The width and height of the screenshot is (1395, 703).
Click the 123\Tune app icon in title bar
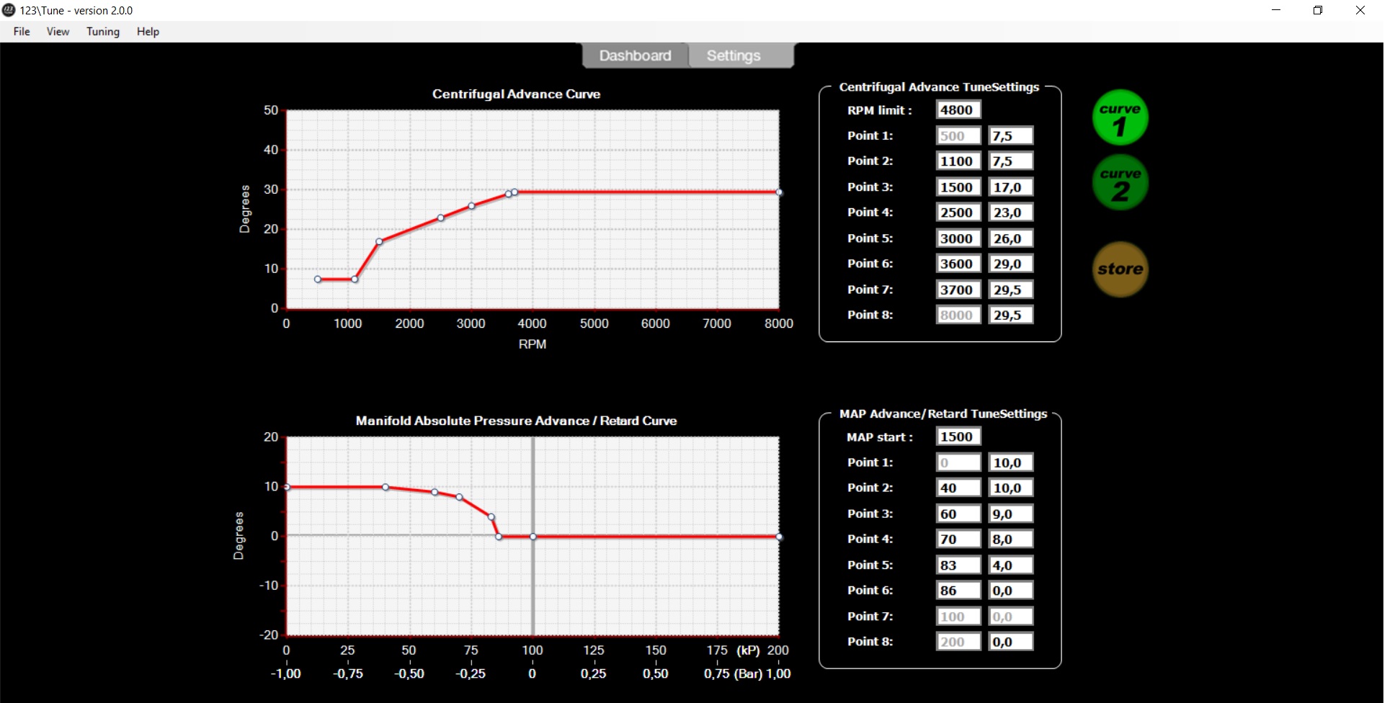point(9,10)
